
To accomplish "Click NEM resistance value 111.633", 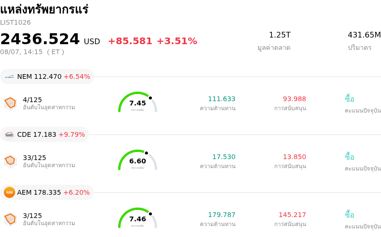I will coord(221,99).
